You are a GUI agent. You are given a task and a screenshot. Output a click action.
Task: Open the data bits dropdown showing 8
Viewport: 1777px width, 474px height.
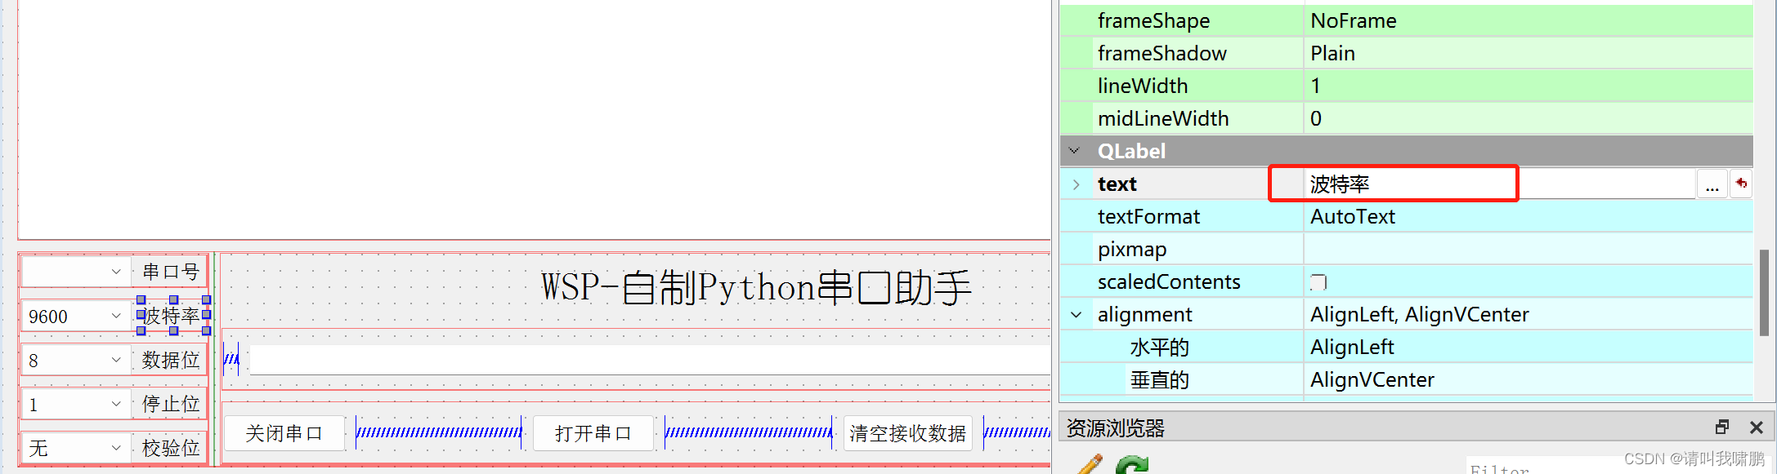click(x=76, y=360)
